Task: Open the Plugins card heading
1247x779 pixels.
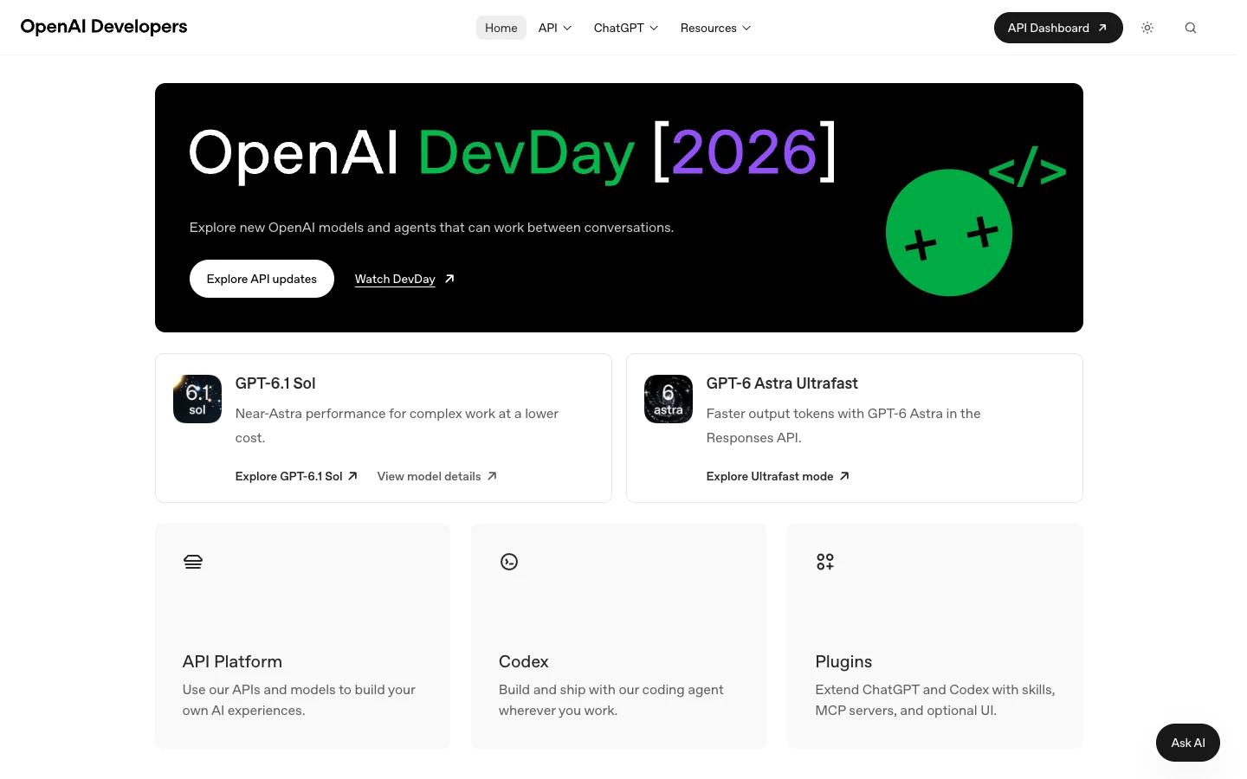Action: (x=843, y=661)
